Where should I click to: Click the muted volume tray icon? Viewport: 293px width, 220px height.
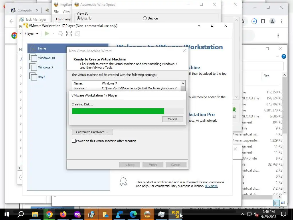[256, 214]
